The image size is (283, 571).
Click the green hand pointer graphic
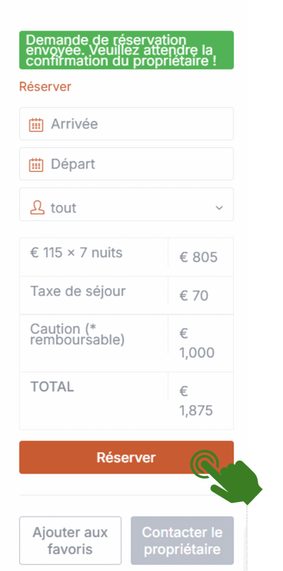226,476
